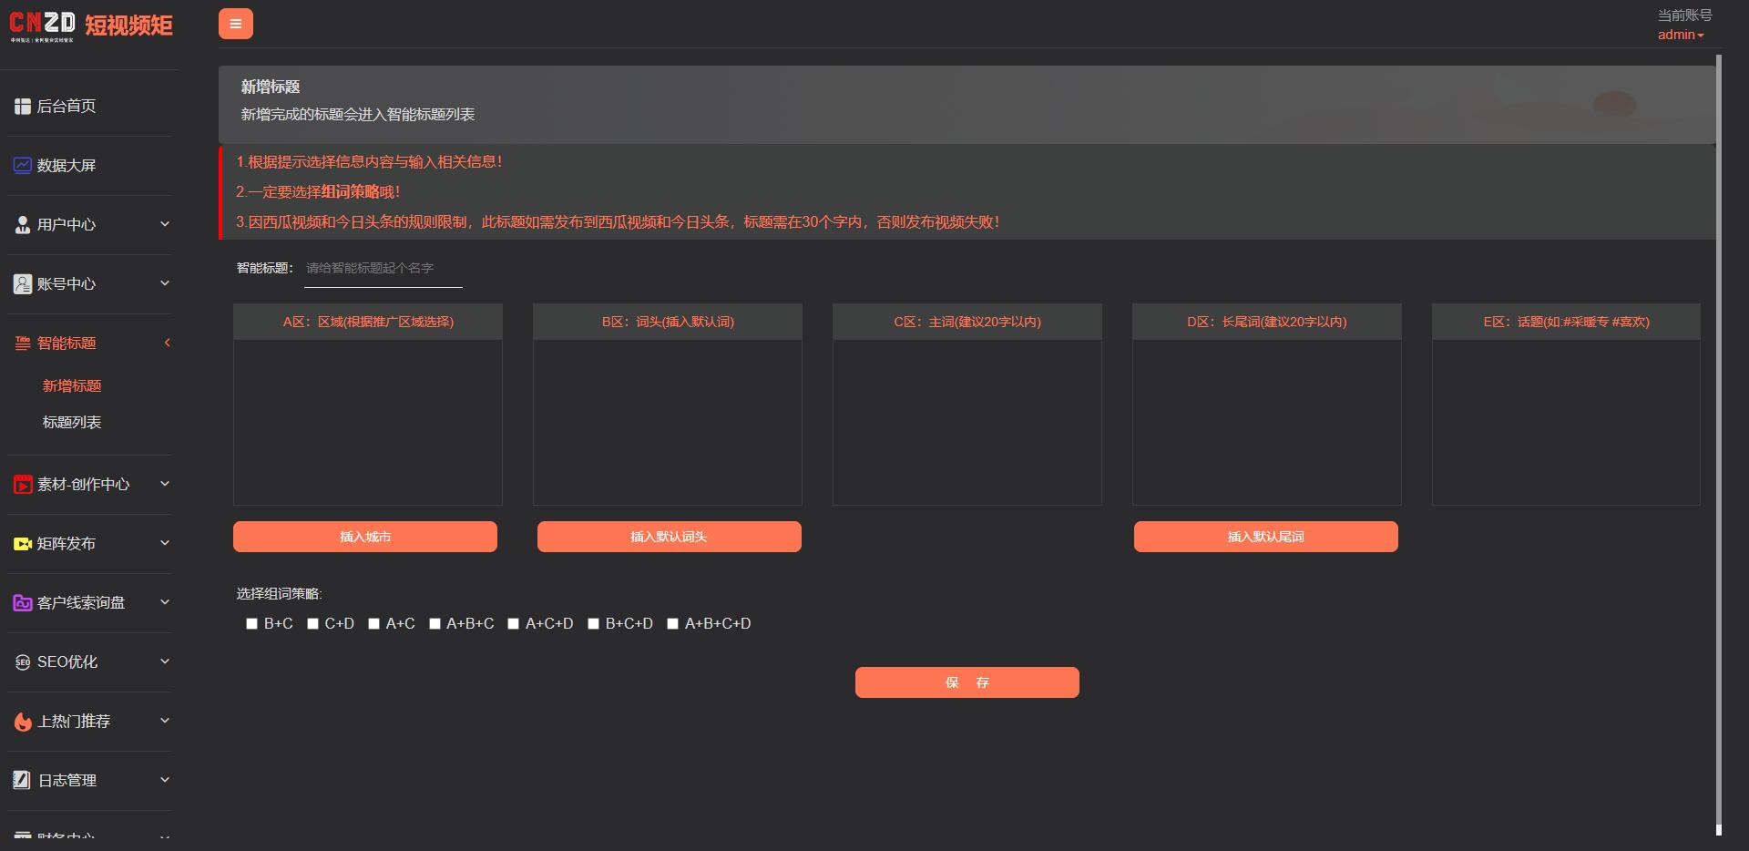Image resolution: width=1749 pixels, height=851 pixels.
Task: Expand the SEO优化 menu chevron
Action: [165, 661]
